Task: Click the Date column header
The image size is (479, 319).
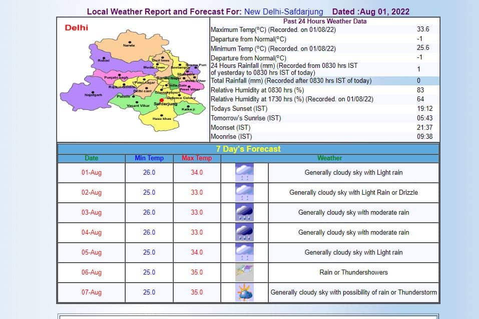Action: [92, 158]
